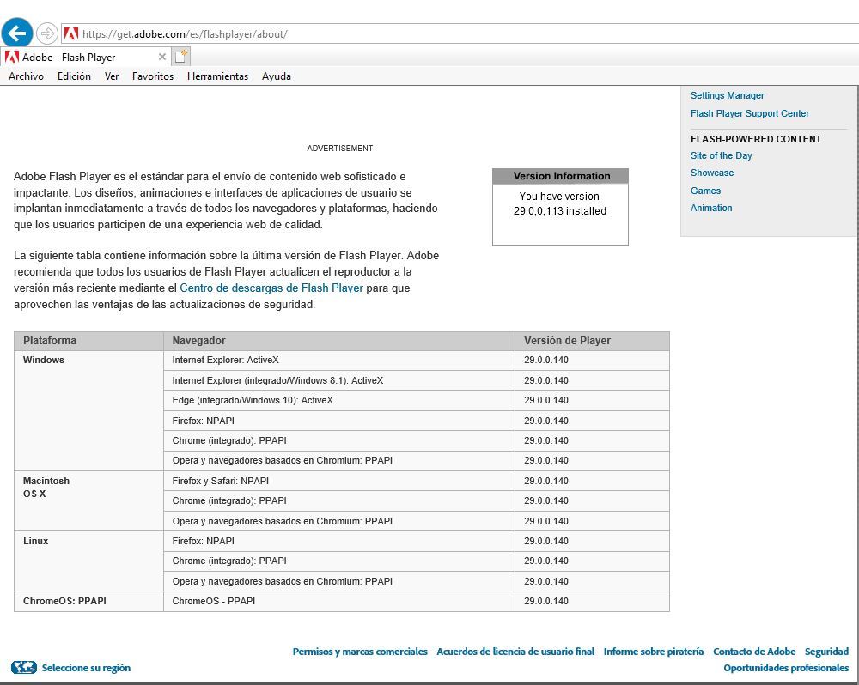The height and width of the screenshot is (685, 859).
Task: Click the browser Back arrow button
Action: [x=17, y=33]
